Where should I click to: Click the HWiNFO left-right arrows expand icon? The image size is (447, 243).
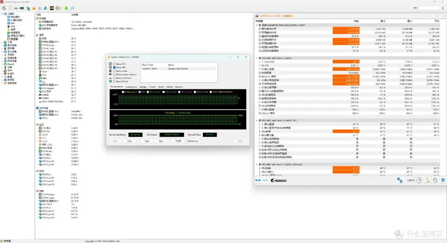(x=258, y=180)
